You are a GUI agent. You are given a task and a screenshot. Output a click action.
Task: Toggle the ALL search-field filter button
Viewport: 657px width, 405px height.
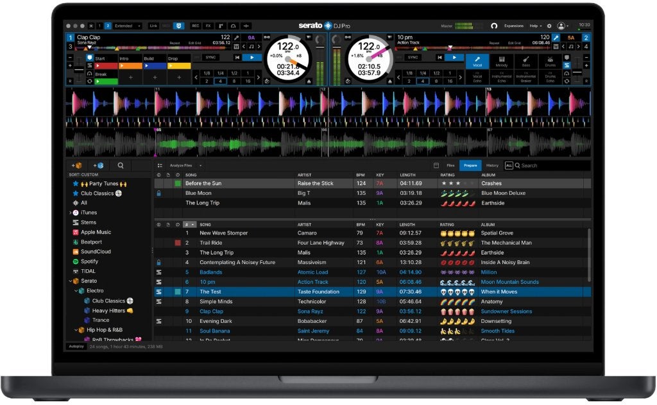click(509, 166)
